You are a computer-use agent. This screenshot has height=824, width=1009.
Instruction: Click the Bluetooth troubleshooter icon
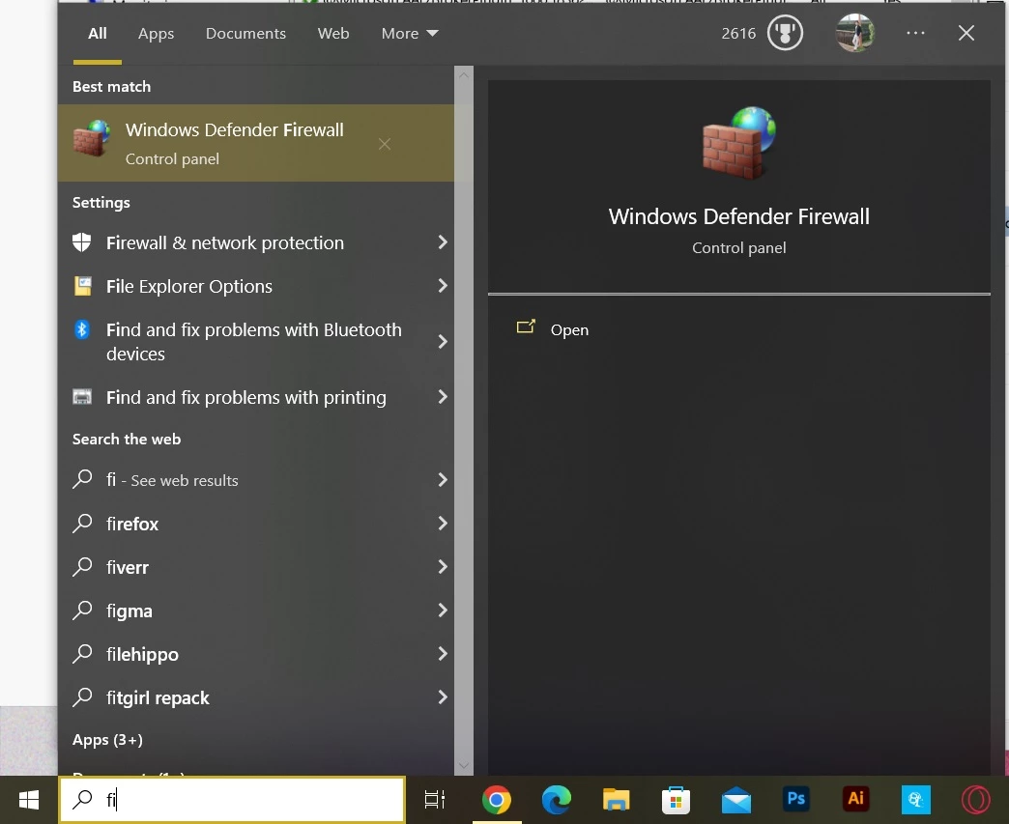[82, 329]
